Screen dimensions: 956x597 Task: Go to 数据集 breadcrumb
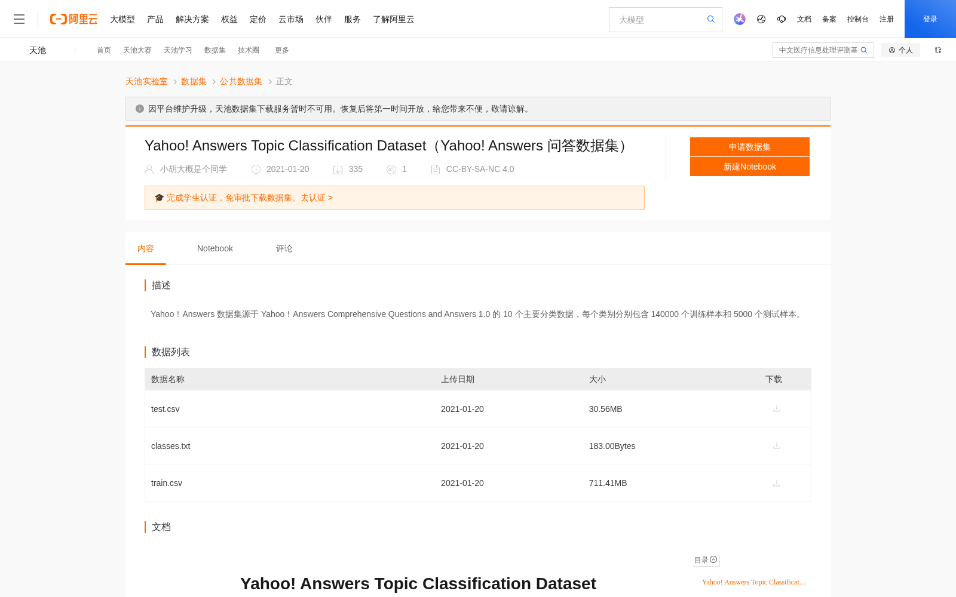point(194,81)
